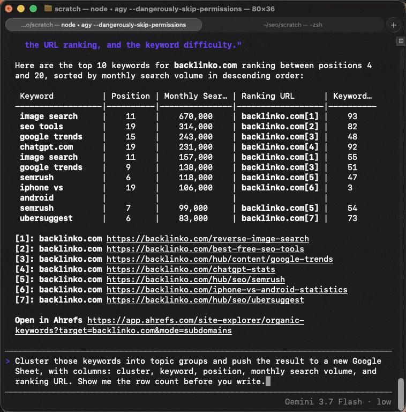The height and width of the screenshot is (412, 406).
Task: Click the 'ubersuggest' keyword cell
Action: coord(46,218)
